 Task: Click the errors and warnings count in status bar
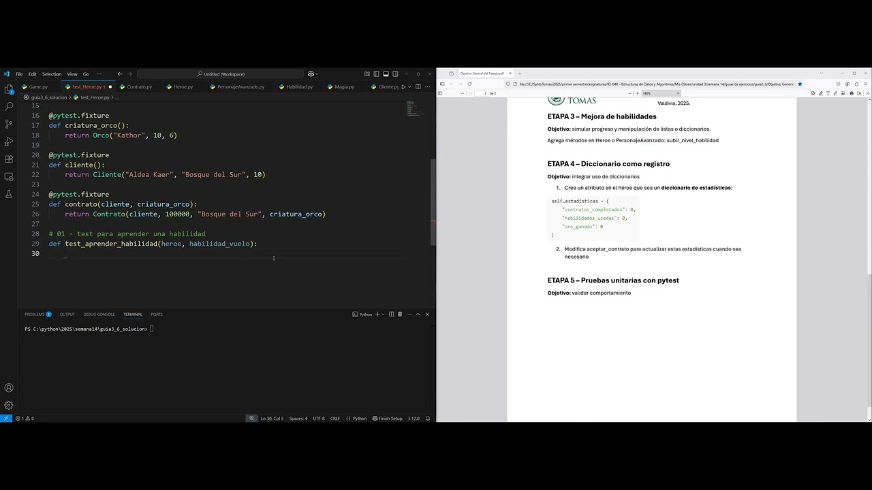pos(25,419)
